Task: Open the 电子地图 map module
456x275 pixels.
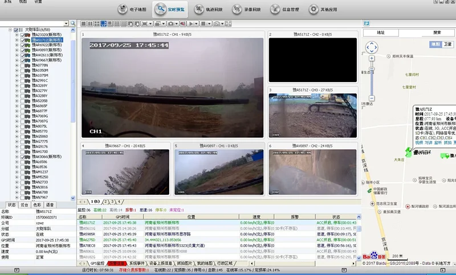Action: coord(132,9)
